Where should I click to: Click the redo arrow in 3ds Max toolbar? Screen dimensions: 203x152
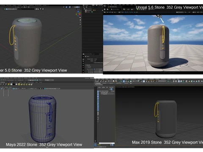pos(98,81)
